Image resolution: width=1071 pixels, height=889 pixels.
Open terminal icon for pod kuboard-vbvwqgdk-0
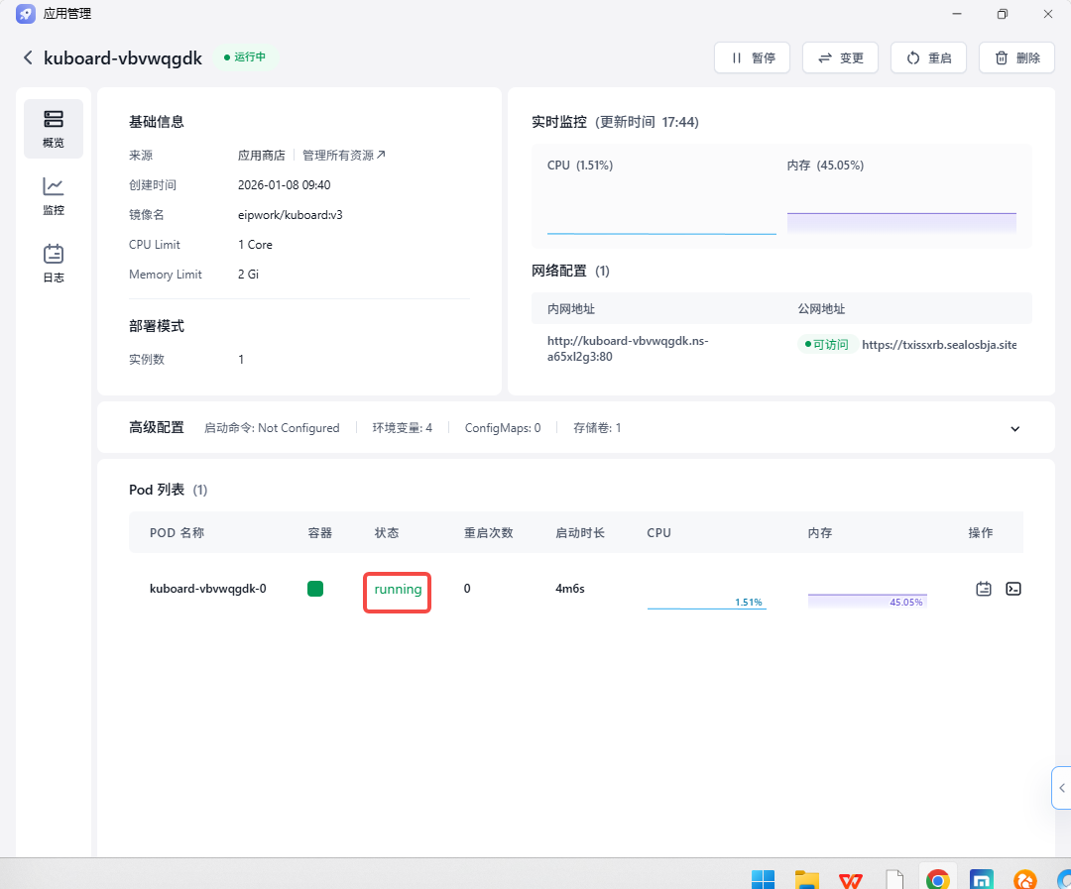[1013, 589]
